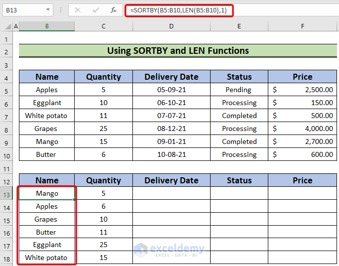Select the sorted 'Apples' cell in row 14

coord(47,206)
